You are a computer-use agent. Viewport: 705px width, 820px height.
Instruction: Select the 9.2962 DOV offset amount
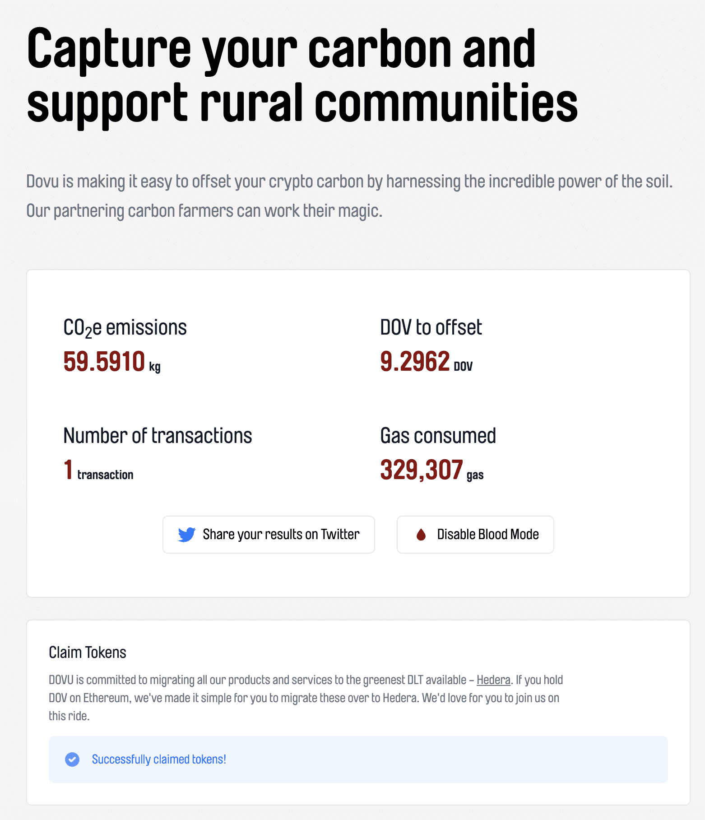[415, 362]
